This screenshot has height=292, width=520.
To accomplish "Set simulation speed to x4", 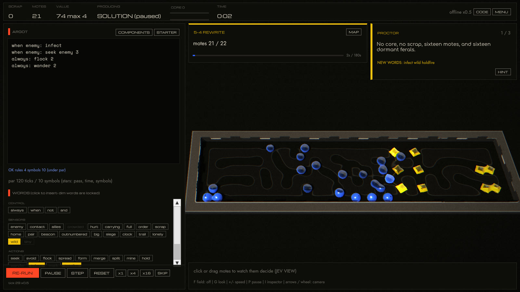I will [x=133, y=273].
